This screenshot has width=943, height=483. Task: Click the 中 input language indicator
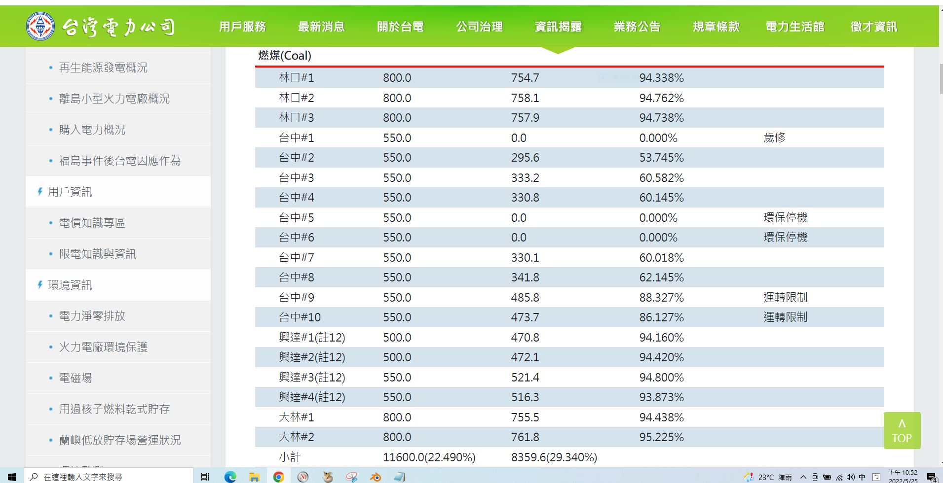click(862, 477)
